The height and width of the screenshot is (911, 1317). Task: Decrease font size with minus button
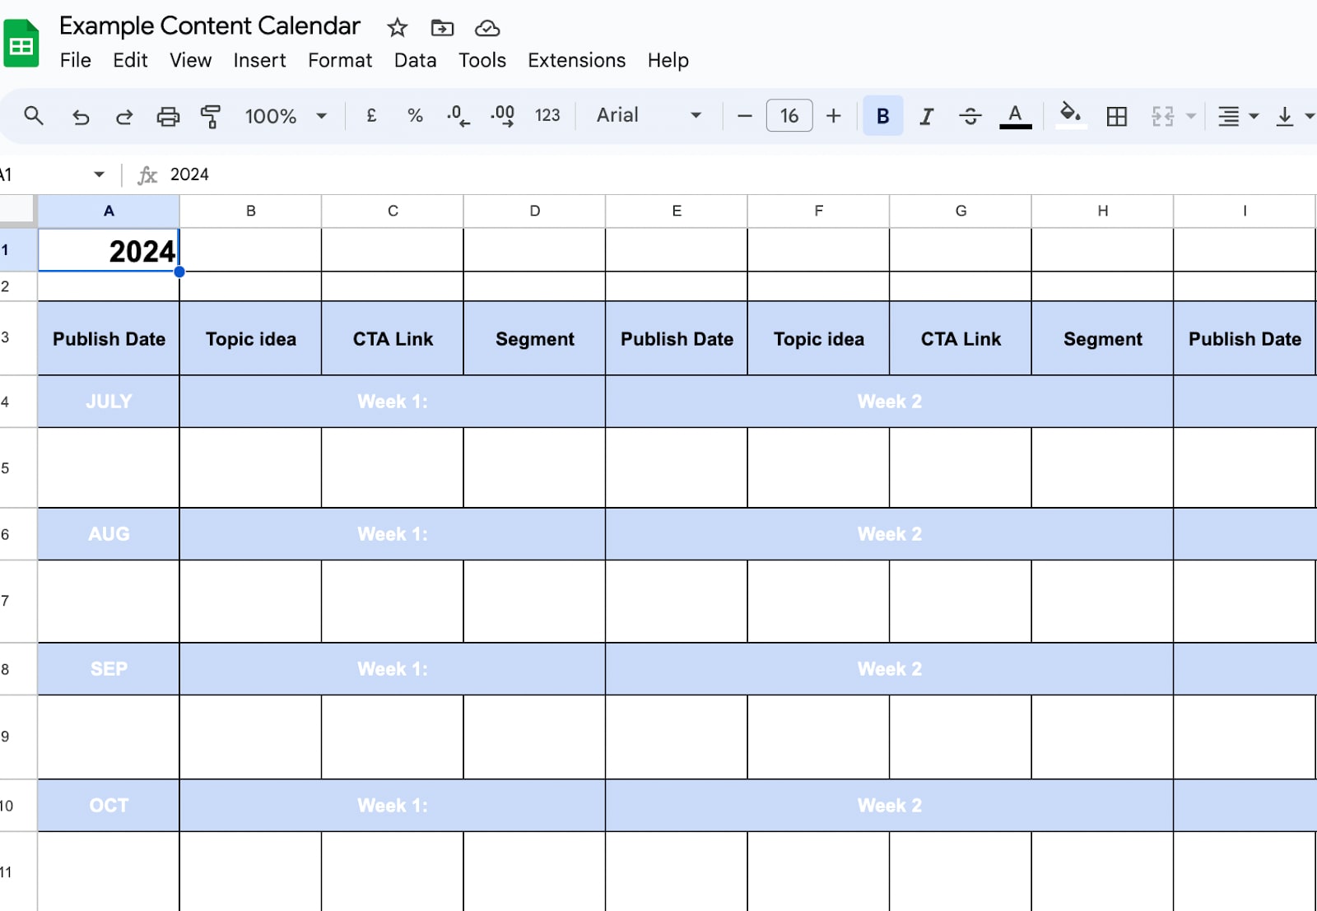click(745, 116)
